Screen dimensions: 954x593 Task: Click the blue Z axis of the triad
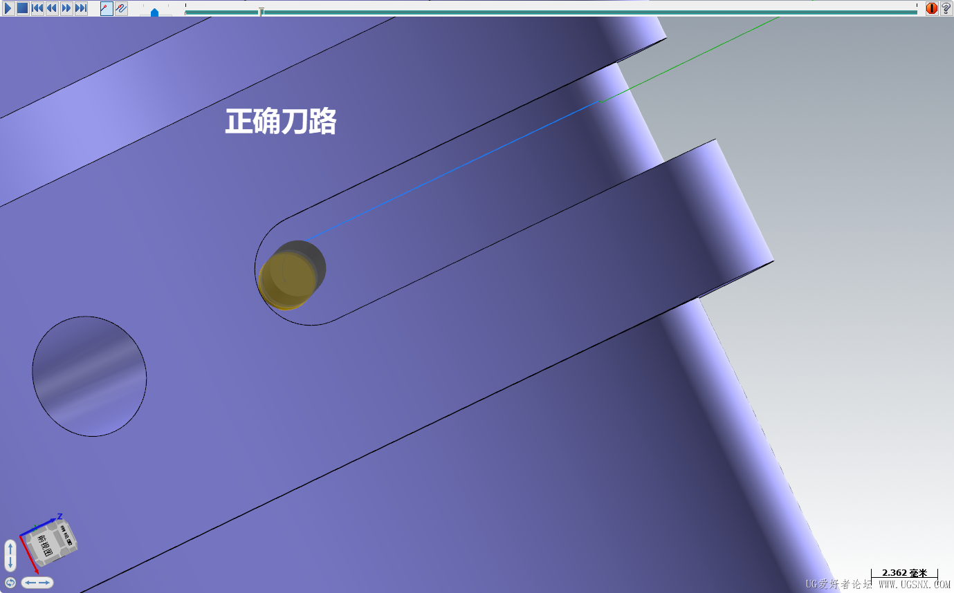(x=39, y=526)
